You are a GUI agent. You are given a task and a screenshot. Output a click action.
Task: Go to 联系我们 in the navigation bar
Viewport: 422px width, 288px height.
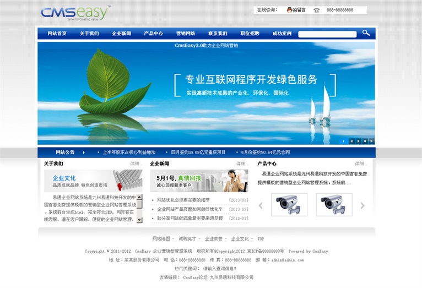point(218,34)
